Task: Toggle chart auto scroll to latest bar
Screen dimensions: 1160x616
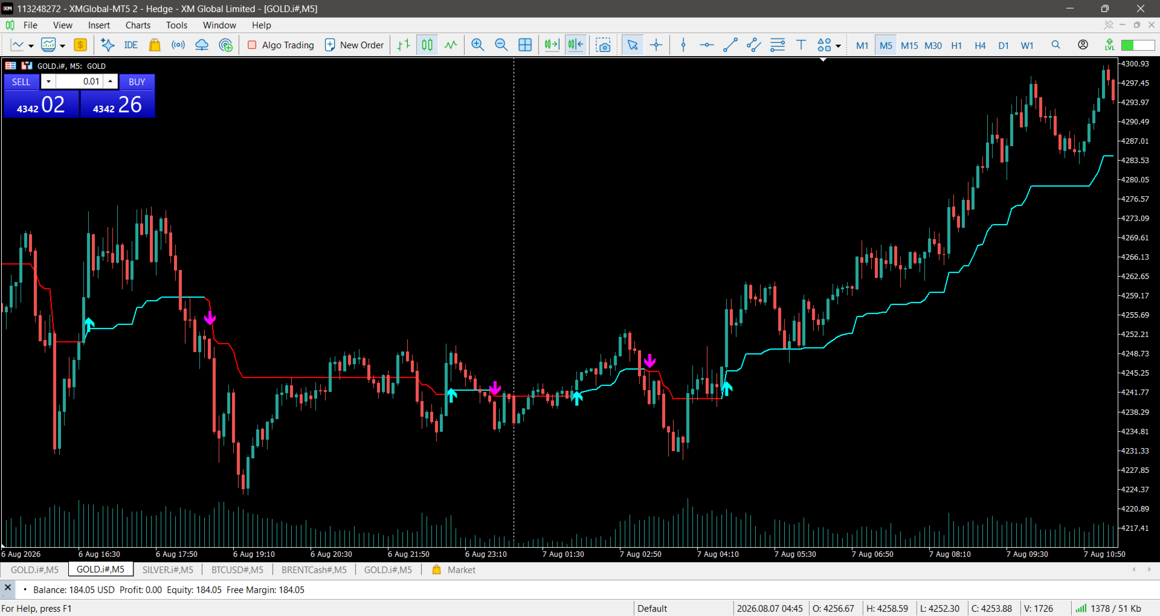Action: (552, 45)
